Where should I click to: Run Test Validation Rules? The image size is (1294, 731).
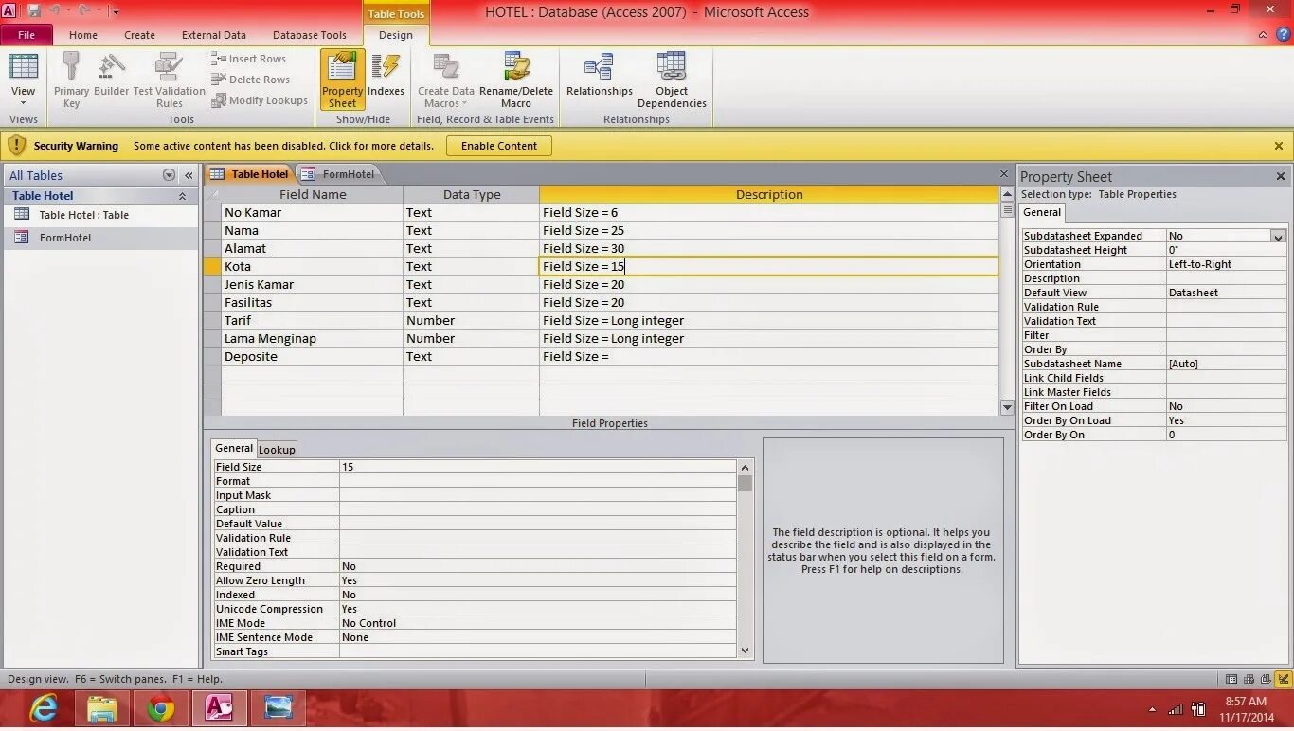[170, 80]
